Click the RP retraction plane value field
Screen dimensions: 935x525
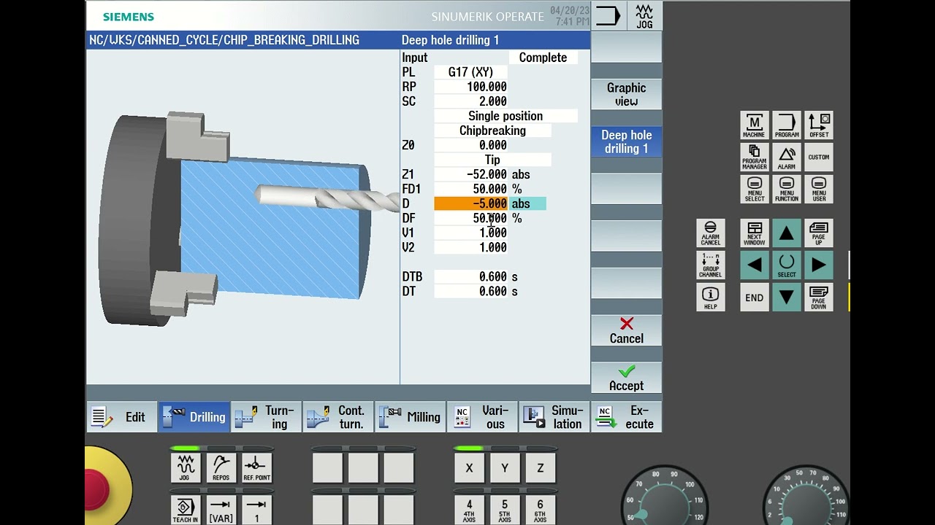(x=470, y=87)
